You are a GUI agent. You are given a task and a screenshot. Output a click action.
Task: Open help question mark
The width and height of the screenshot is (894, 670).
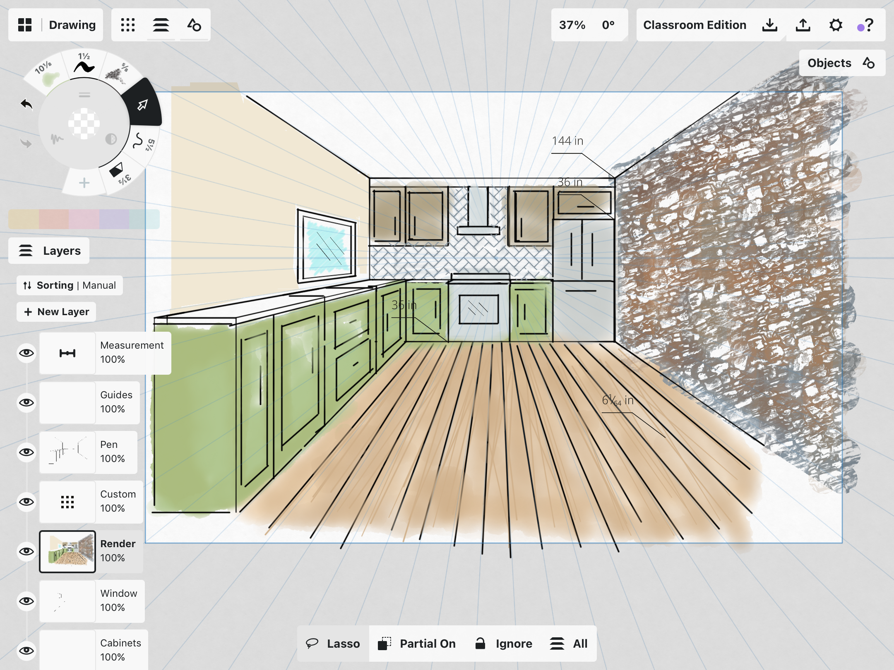(869, 25)
